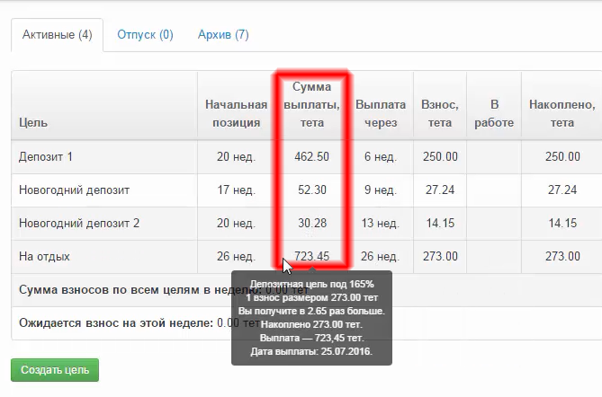602x397 pixels.
Task: Open the Отпуск (0) tab
Action: coord(145,35)
